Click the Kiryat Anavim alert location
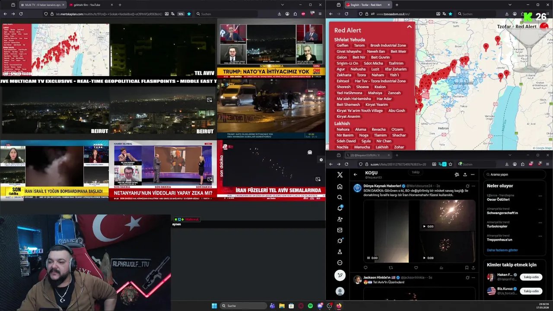This screenshot has width=553, height=311. pos(348,117)
